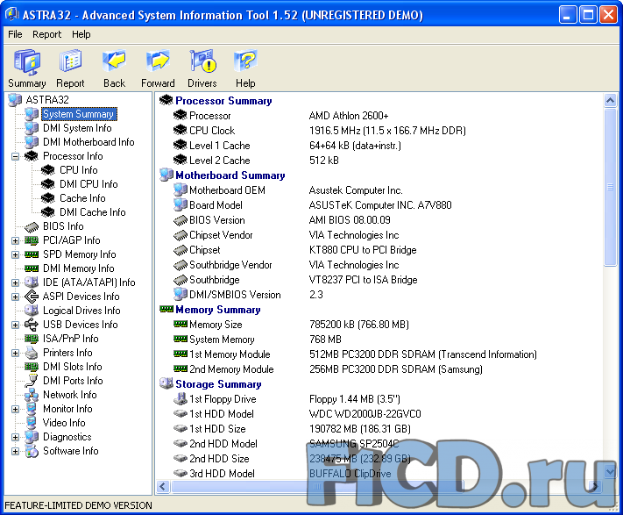Click the IDE (ATA/ATAPI) Info drive icon

point(32,283)
